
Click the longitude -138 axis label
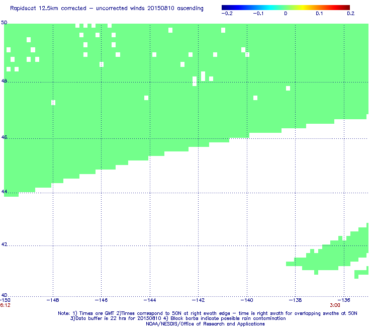pyautogui.click(x=295, y=300)
